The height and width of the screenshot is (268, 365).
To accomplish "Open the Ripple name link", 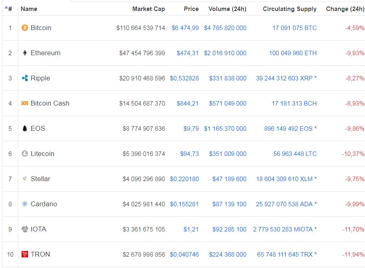I will point(40,78).
